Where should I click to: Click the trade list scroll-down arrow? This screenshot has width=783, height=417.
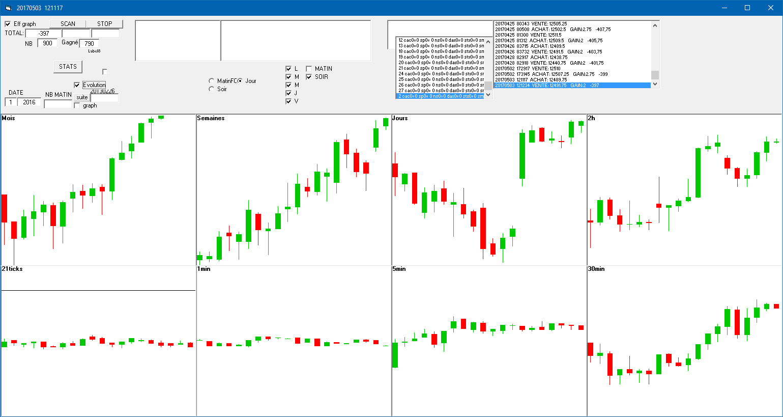655,84
